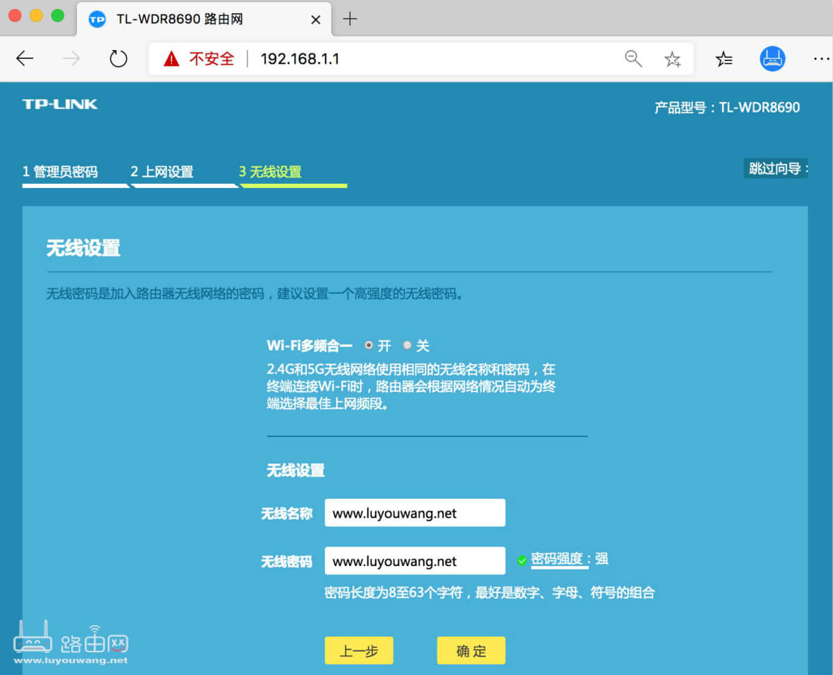The width and height of the screenshot is (833, 675).
Task: Open the 跳过向导 skip wizard option
Action: (774, 168)
